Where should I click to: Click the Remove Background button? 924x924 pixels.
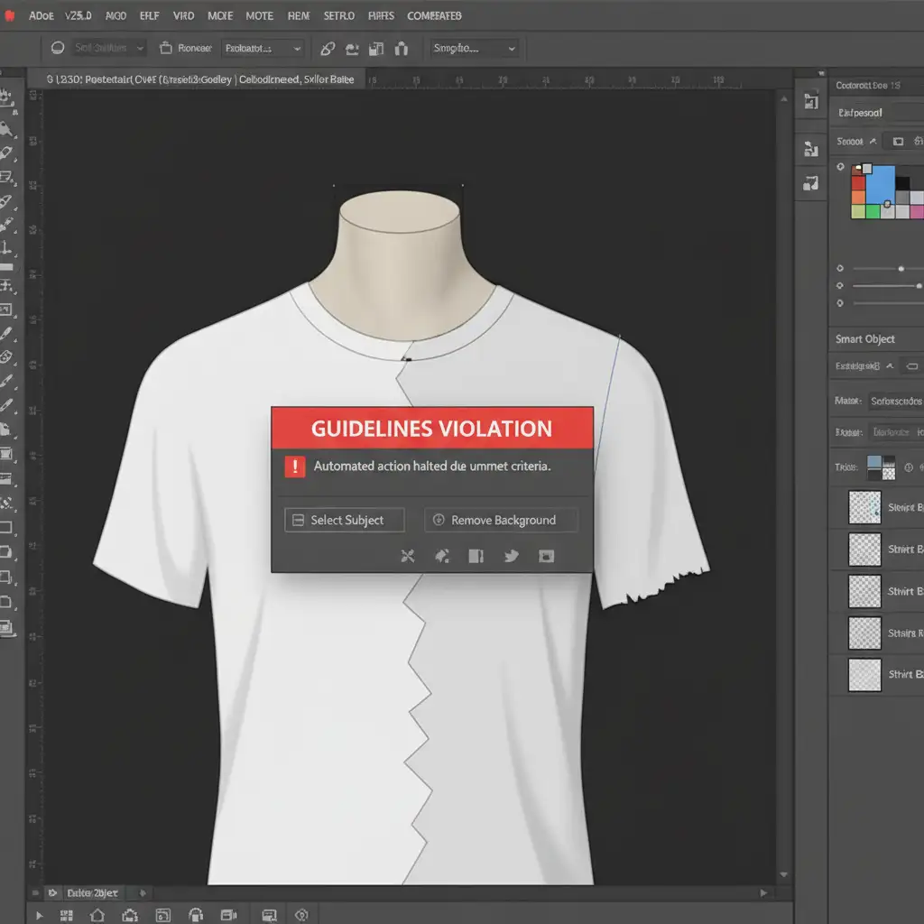click(501, 520)
